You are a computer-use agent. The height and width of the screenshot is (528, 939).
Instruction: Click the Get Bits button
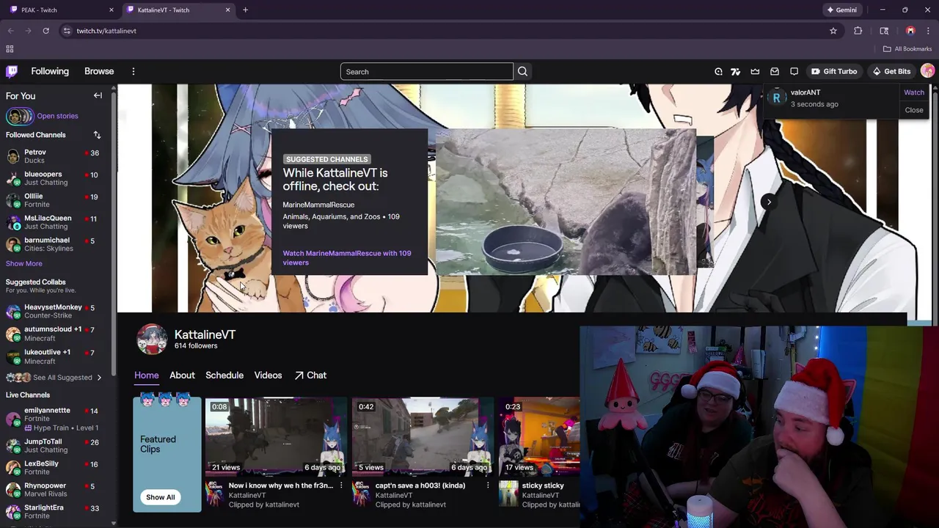point(891,71)
